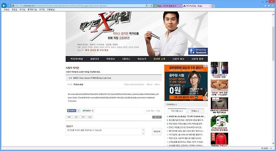The image size is (276, 151).
Task: Open the 100% zoom level dropdown arrow
Action: [271, 148]
